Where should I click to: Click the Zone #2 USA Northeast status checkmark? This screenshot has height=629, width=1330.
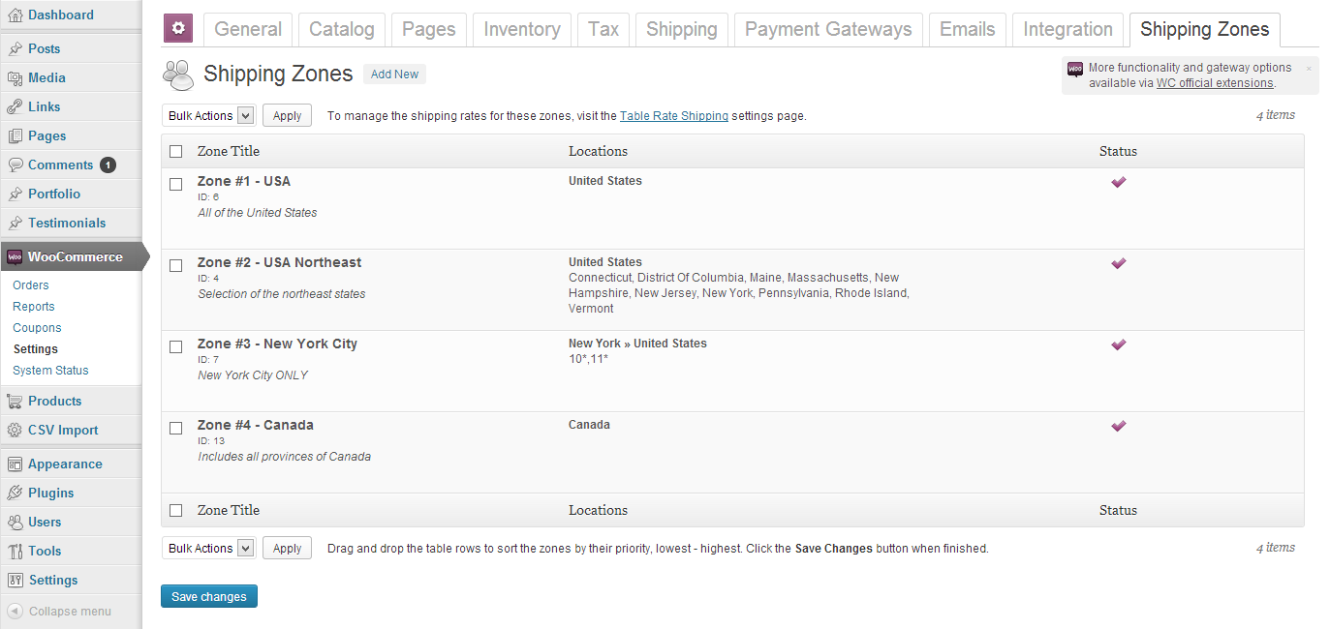coord(1118,263)
